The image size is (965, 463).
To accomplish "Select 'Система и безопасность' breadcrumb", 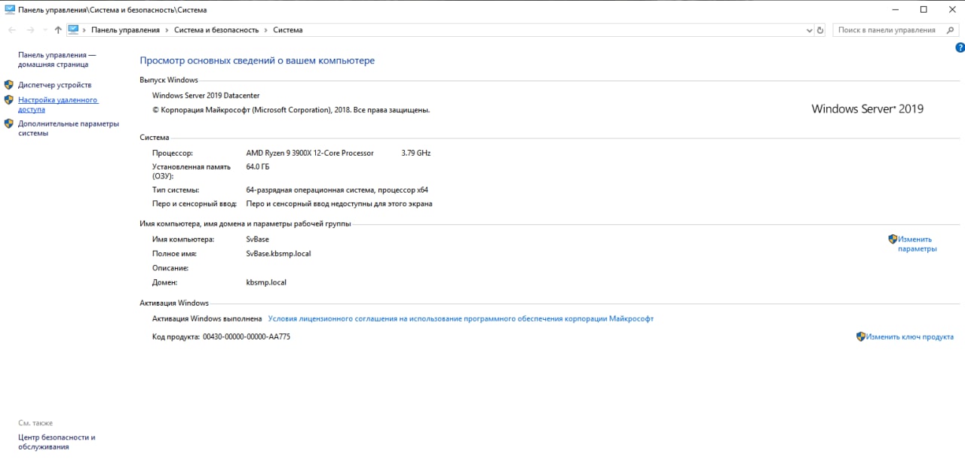I will (216, 30).
